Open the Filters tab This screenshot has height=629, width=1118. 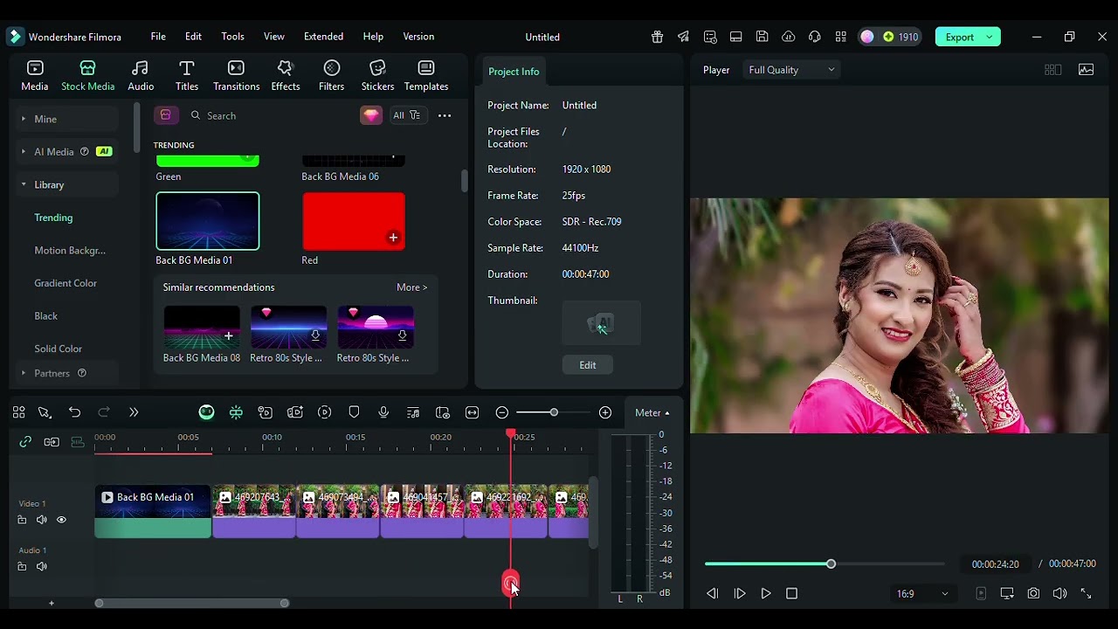pos(331,75)
